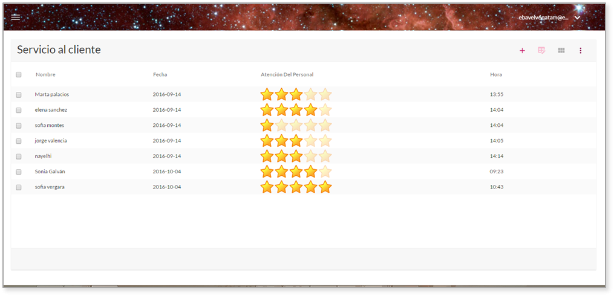Sort by Atención Del Personal column header
Viewport: 614px width, 296px height.
click(287, 75)
